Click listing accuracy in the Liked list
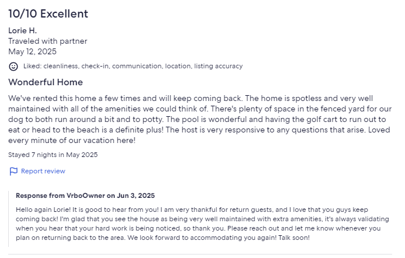The height and width of the screenshot is (258, 405). 218,66
